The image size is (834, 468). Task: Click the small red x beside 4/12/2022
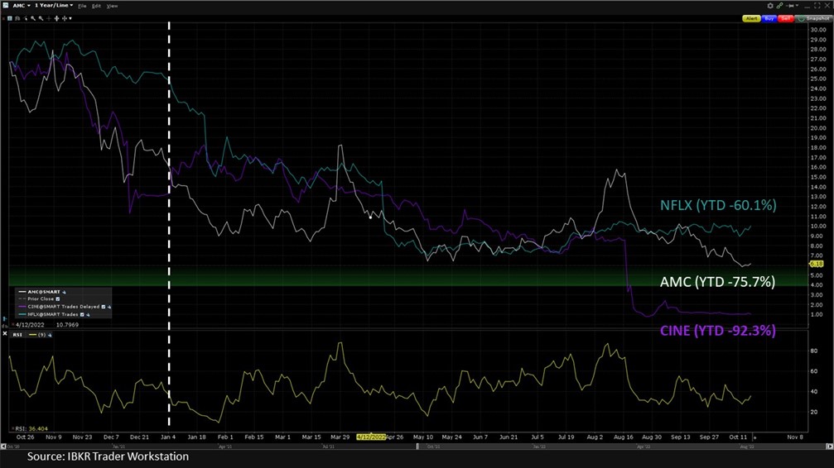(12, 324)
